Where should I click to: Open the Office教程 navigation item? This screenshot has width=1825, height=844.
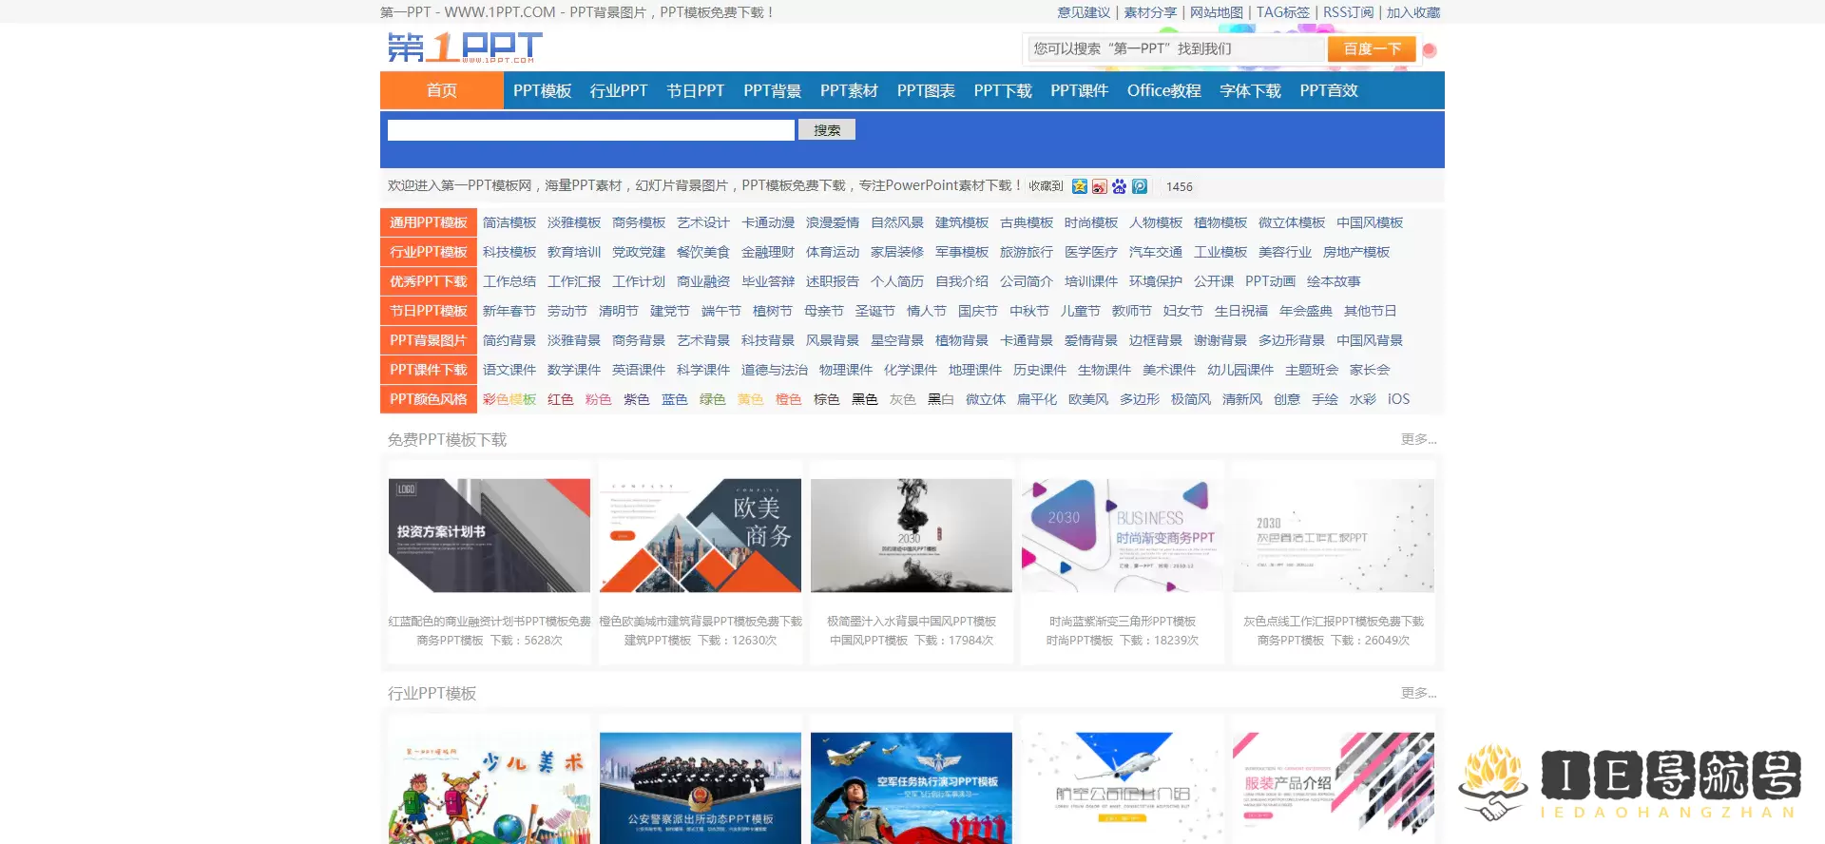[1163, 90]
